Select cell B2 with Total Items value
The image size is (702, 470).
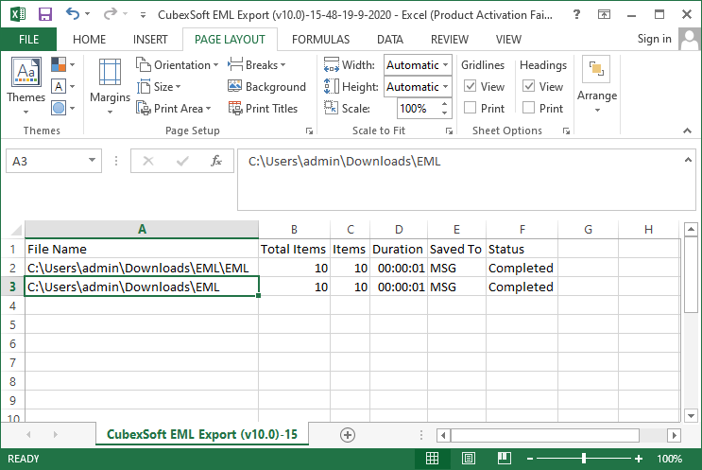coord(294,268)
